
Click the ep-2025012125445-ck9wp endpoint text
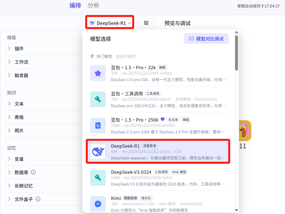point(147,73)
